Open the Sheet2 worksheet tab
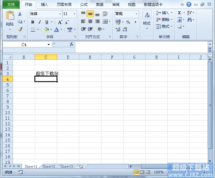 (x=49, y=167)
